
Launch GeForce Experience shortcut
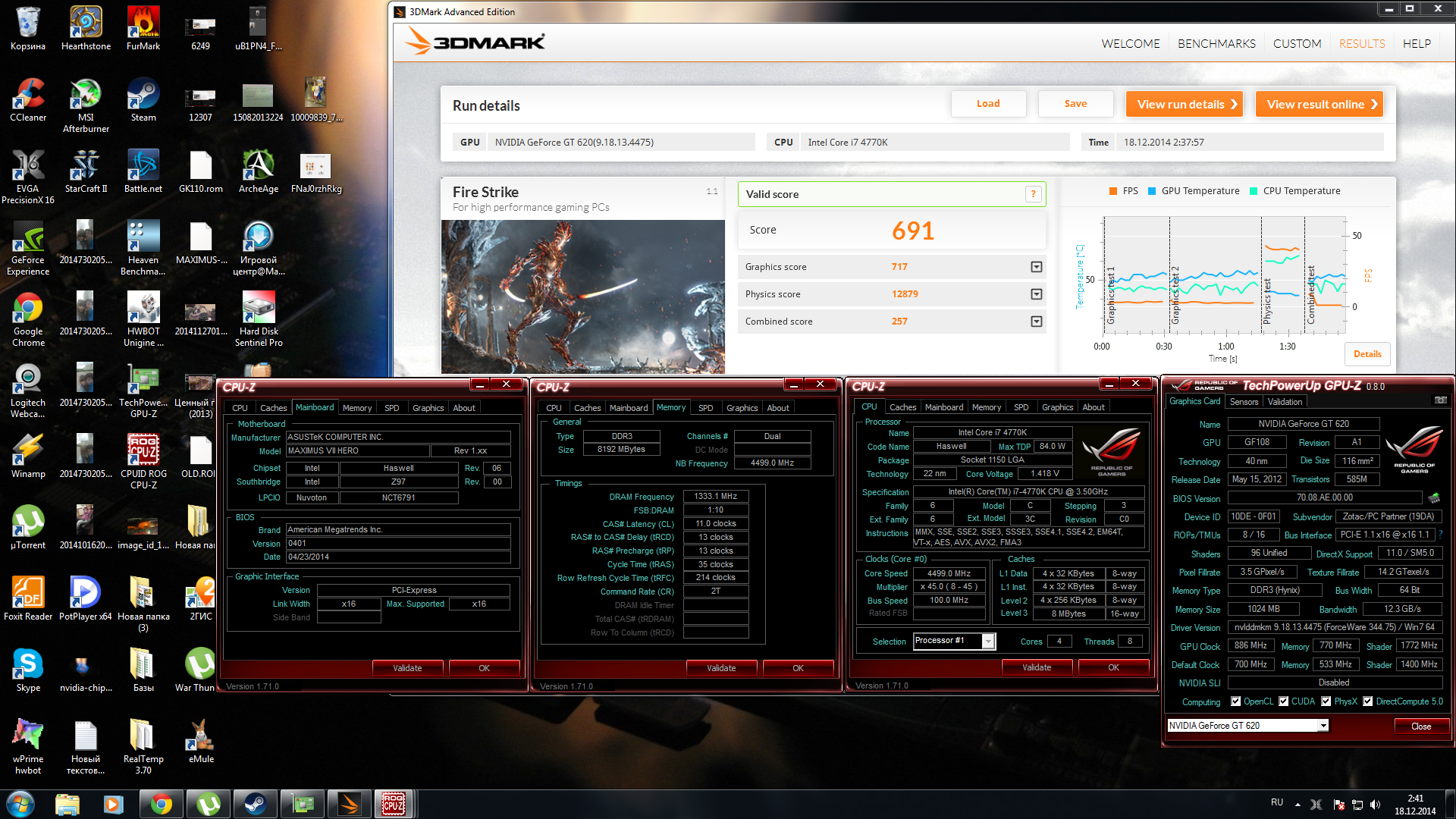[28, 248]
